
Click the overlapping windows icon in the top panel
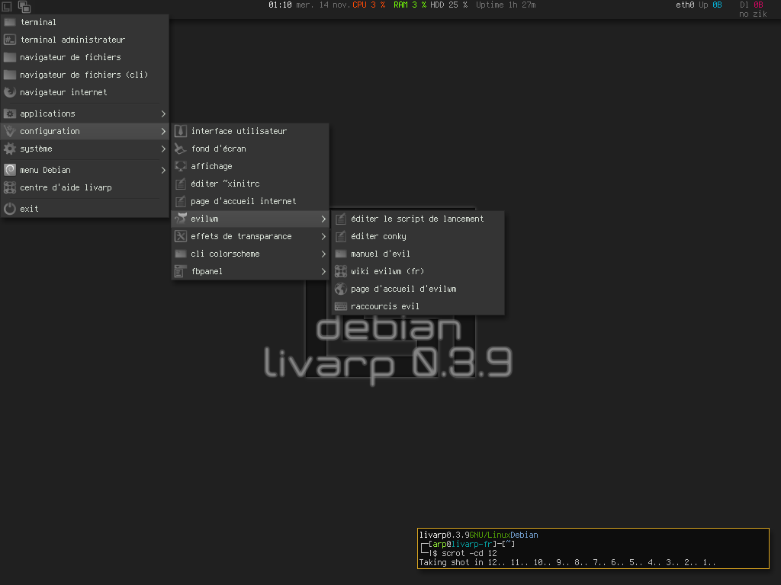click(x=24, y=6)
